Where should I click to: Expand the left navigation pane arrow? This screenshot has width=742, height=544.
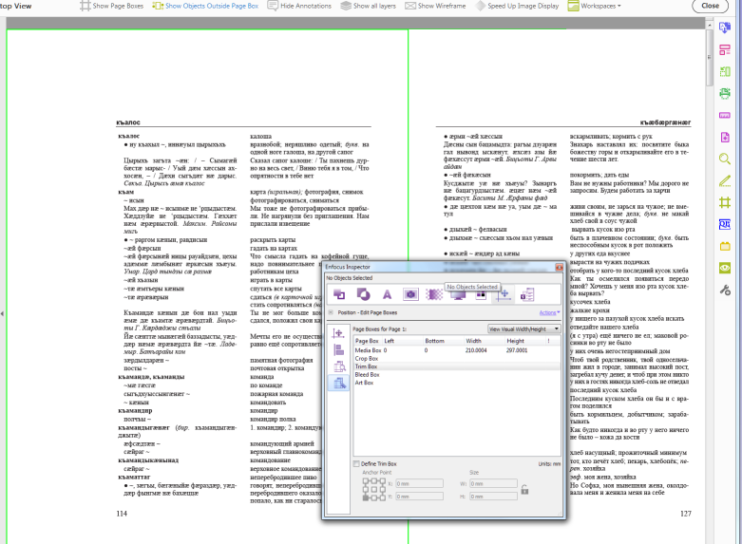(2, 313)
